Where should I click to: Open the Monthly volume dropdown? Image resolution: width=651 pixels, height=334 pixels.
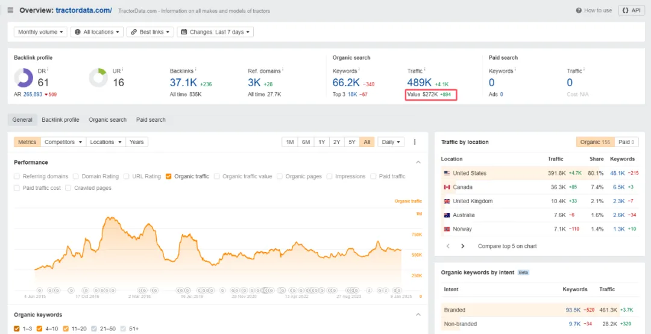coord(40,32)
